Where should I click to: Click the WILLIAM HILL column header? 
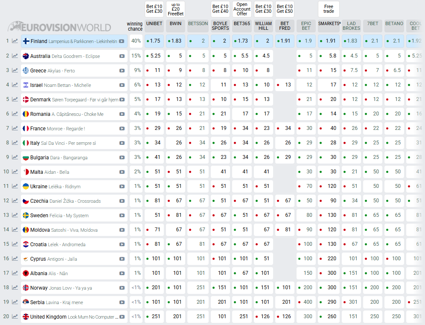[x=263, y=26]
